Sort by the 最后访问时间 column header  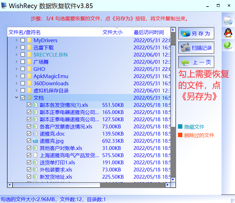coord(152,32)
